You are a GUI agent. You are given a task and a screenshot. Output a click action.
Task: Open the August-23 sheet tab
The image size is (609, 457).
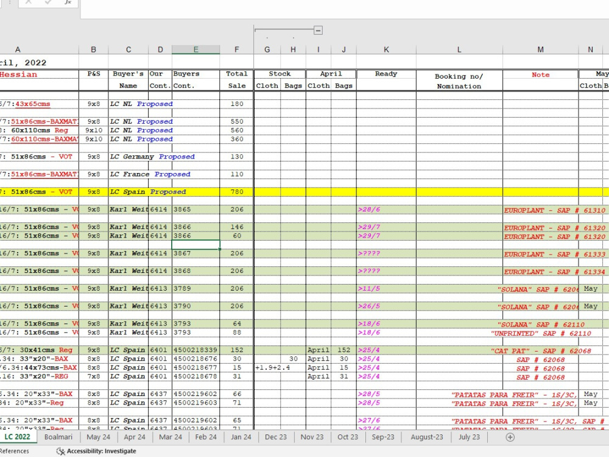(x=426, y=437)
